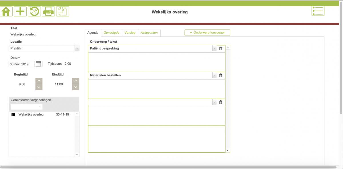Click the circular arrow refresh icon
Image resolution: width=343 pixels, height=169 pixels.
[x=34, y=11]
